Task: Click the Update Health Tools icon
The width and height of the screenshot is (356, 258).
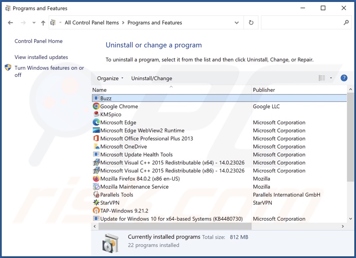Action: point(96,154)
